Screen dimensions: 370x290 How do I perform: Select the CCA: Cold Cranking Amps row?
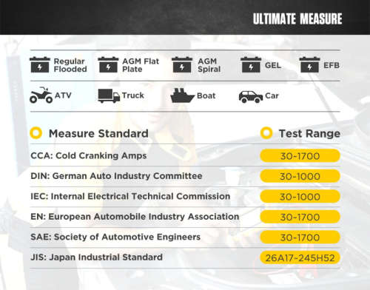tap(185, 155)
